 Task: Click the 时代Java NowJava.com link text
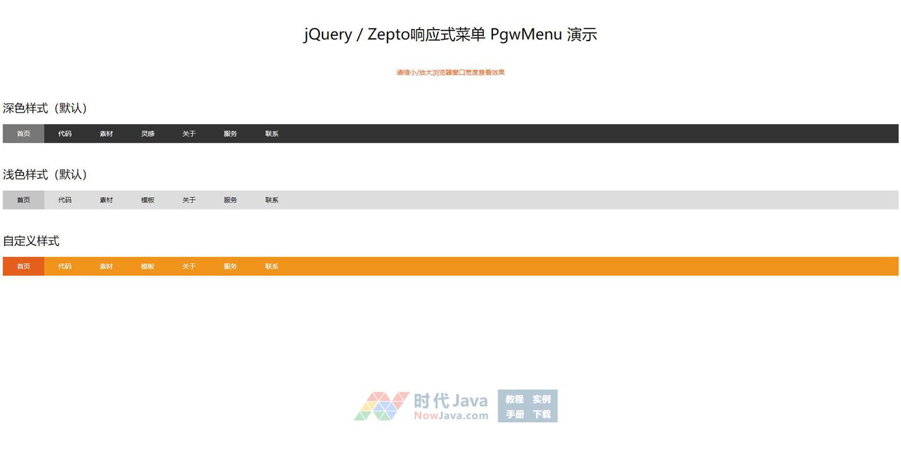451,406
